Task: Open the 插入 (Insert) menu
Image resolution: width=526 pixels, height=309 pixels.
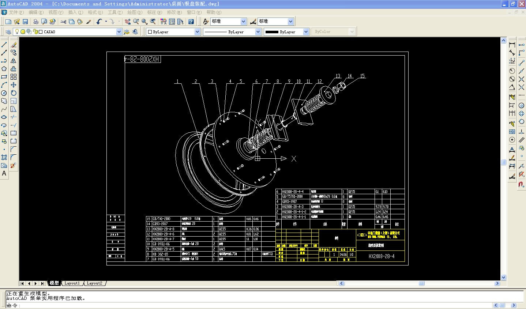Action: (75, 12)
